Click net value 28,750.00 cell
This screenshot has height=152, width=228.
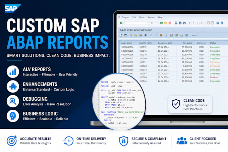pos(187,81)
